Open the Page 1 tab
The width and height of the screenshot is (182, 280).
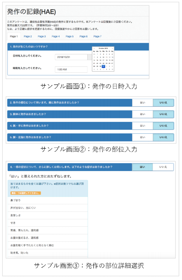(14, 36)
